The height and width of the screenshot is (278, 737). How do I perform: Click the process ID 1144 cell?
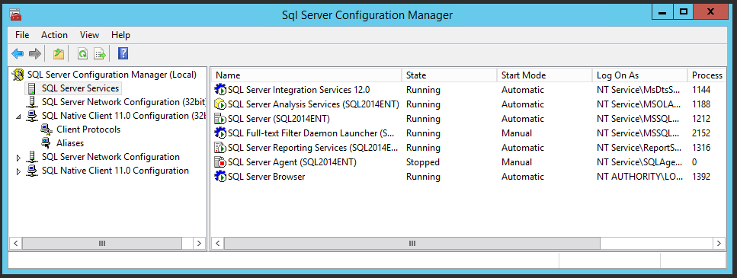[701, 90]
